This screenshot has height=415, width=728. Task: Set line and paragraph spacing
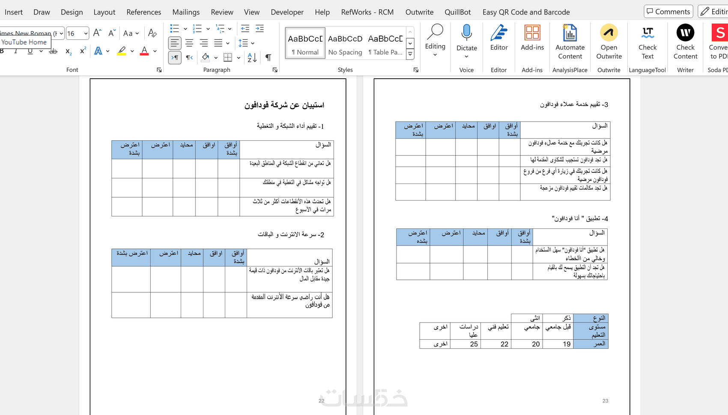click(243, 43)
